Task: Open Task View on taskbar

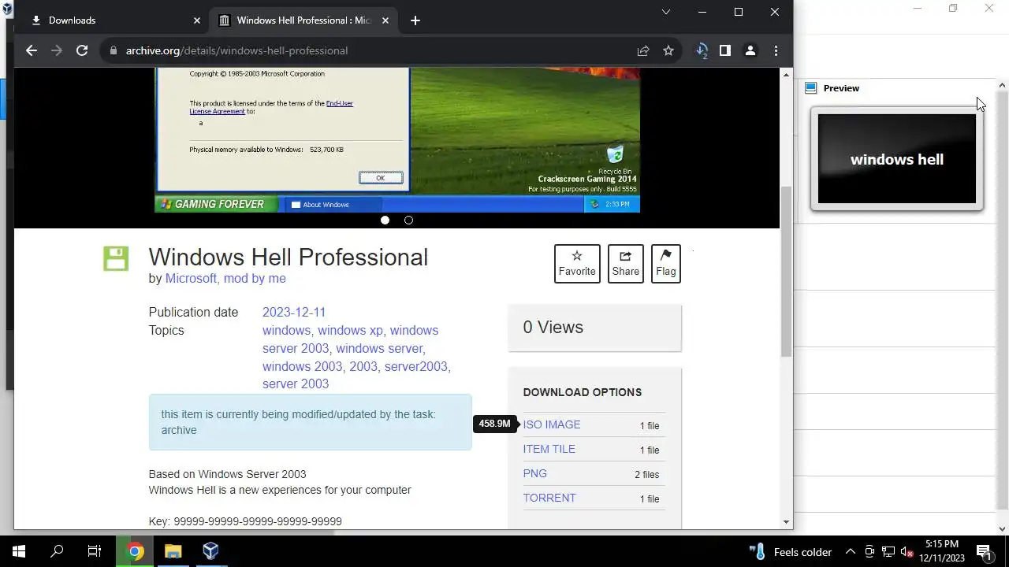Action: (95, 551)
